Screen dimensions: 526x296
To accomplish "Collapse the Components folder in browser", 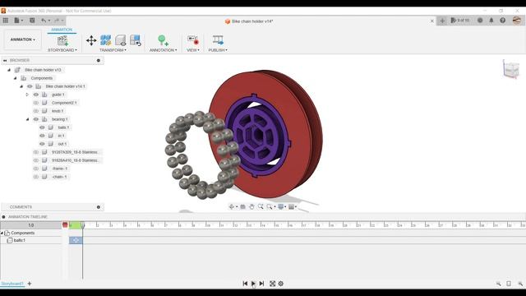I will [15, 78].
